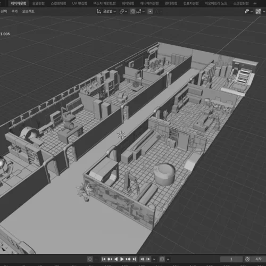Open the frame step options dropdown

tap(154, 259)
